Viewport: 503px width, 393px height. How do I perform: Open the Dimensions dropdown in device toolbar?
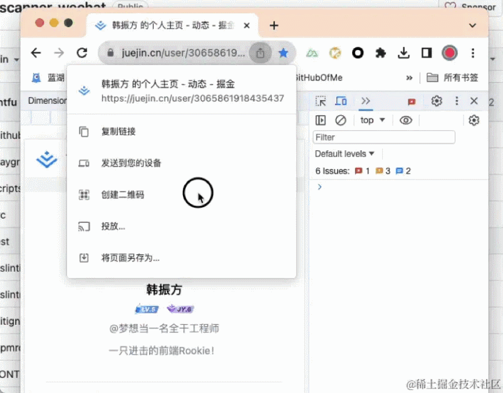(47, 101)
